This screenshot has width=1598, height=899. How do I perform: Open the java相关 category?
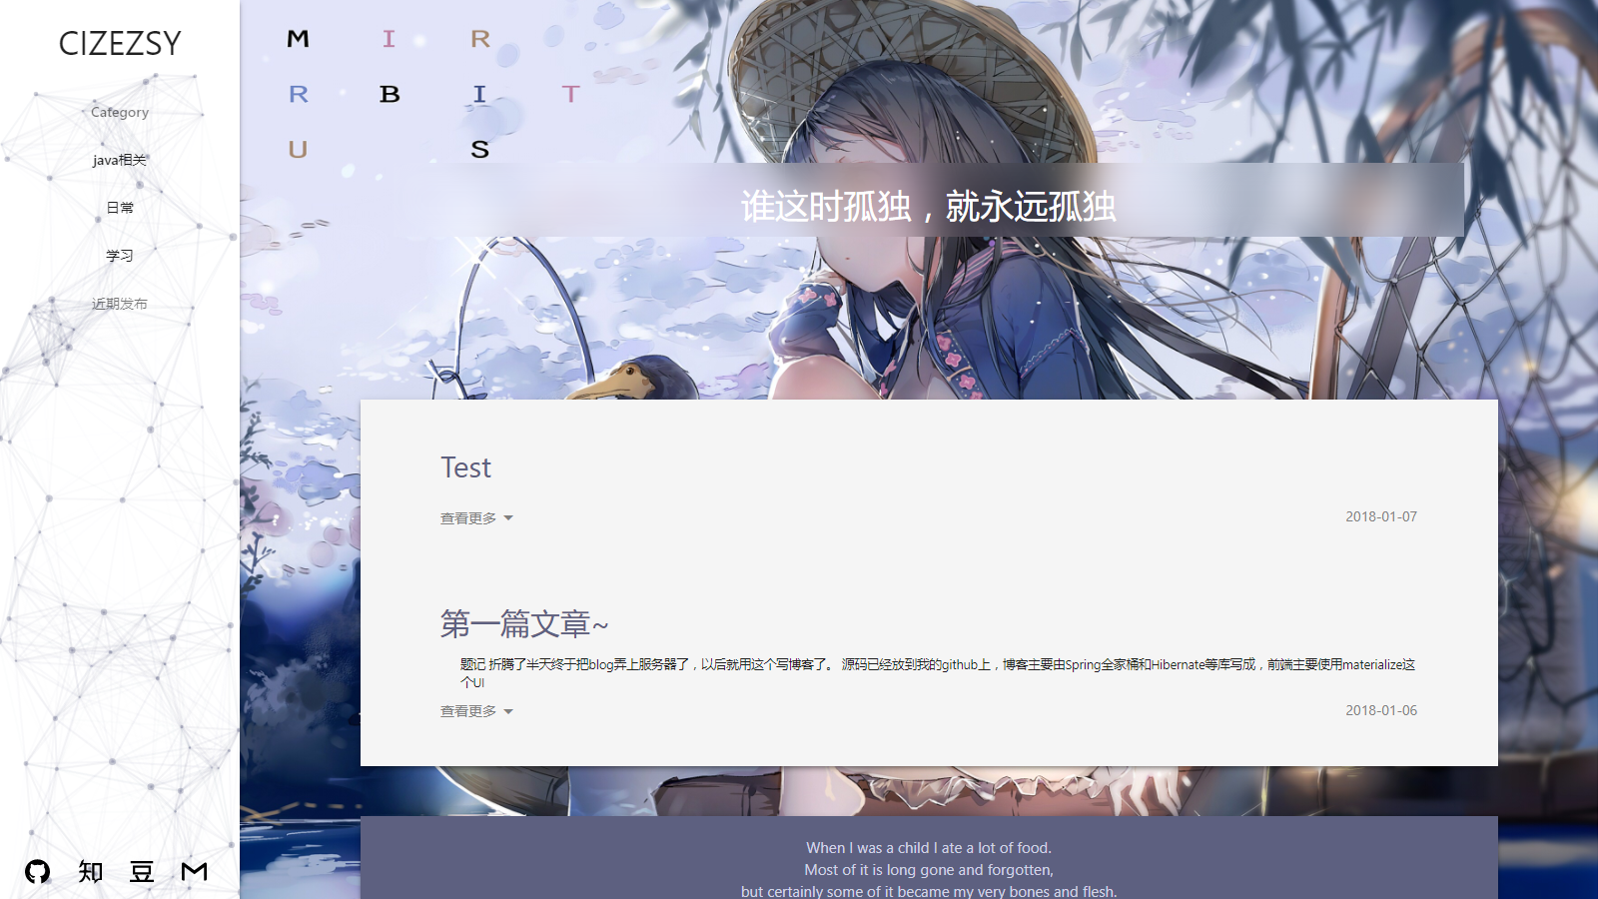point(120,160)
